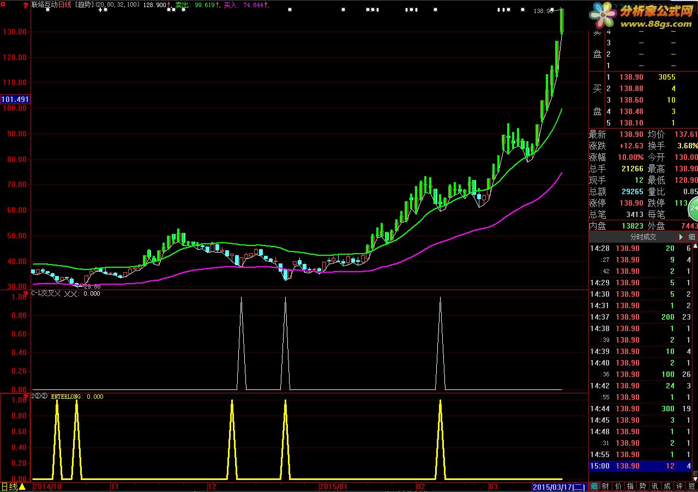The image size is (698, 492).
Task: Click the C-L交叉 indicator title
Action: tap(46, 293)
